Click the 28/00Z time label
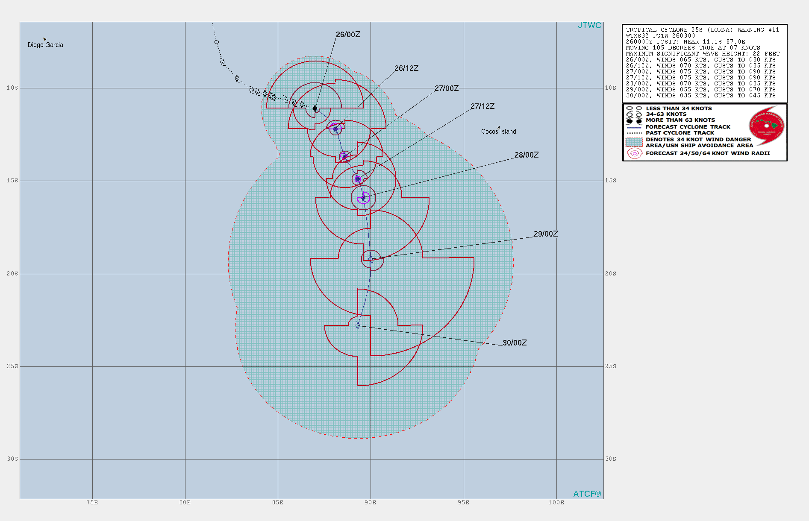The height and width of the screenshot is (521, 809). pyautogui.click(x=527, y=155)
